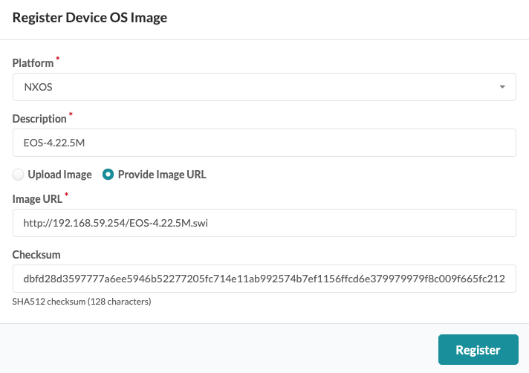Image resolution: width=529 pixels, height=373 pixels.
Task: Click the red asterisk beside Image URL
Action: [x=67, y=195]
